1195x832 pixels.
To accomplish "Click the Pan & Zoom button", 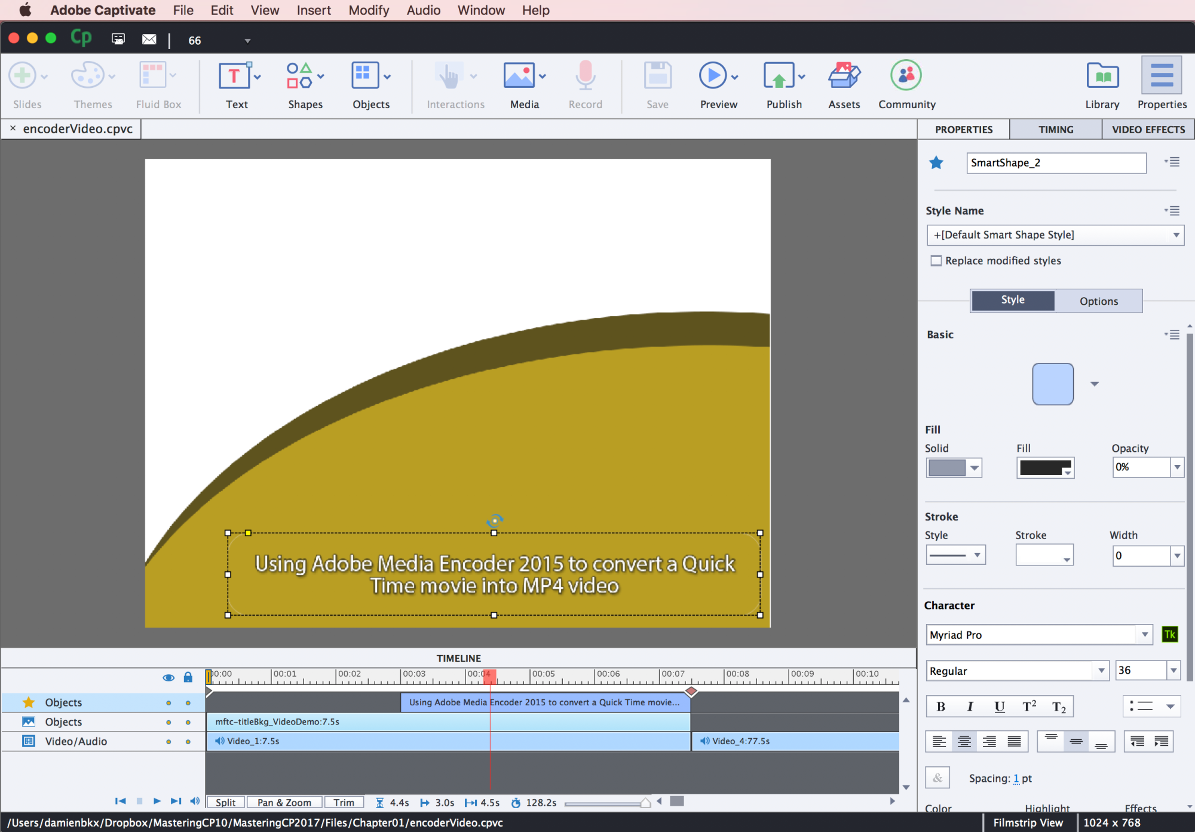I will (x=284, y=802).
